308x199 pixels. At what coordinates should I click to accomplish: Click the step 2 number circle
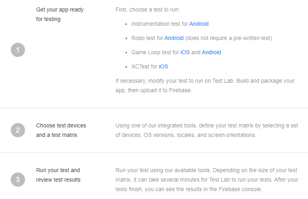click(18, 130)
